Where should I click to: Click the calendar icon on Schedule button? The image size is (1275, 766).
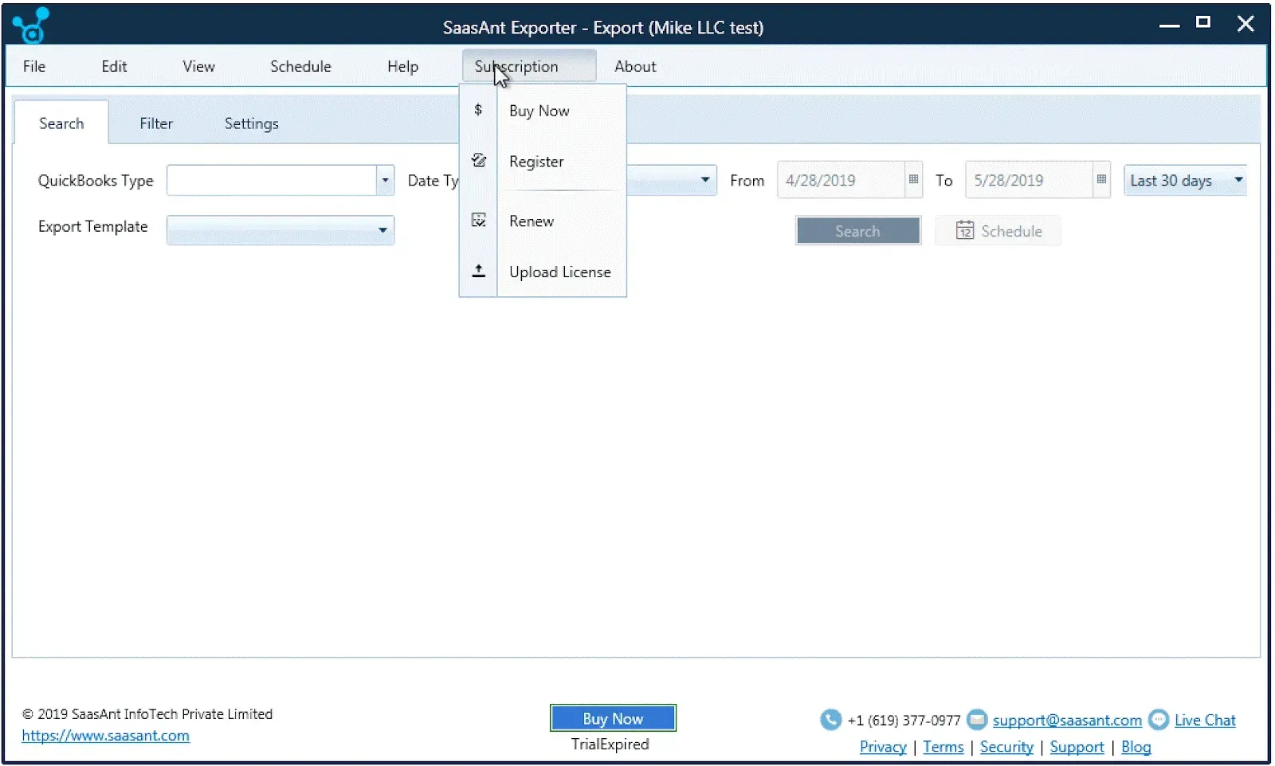[x=964, y=230]
